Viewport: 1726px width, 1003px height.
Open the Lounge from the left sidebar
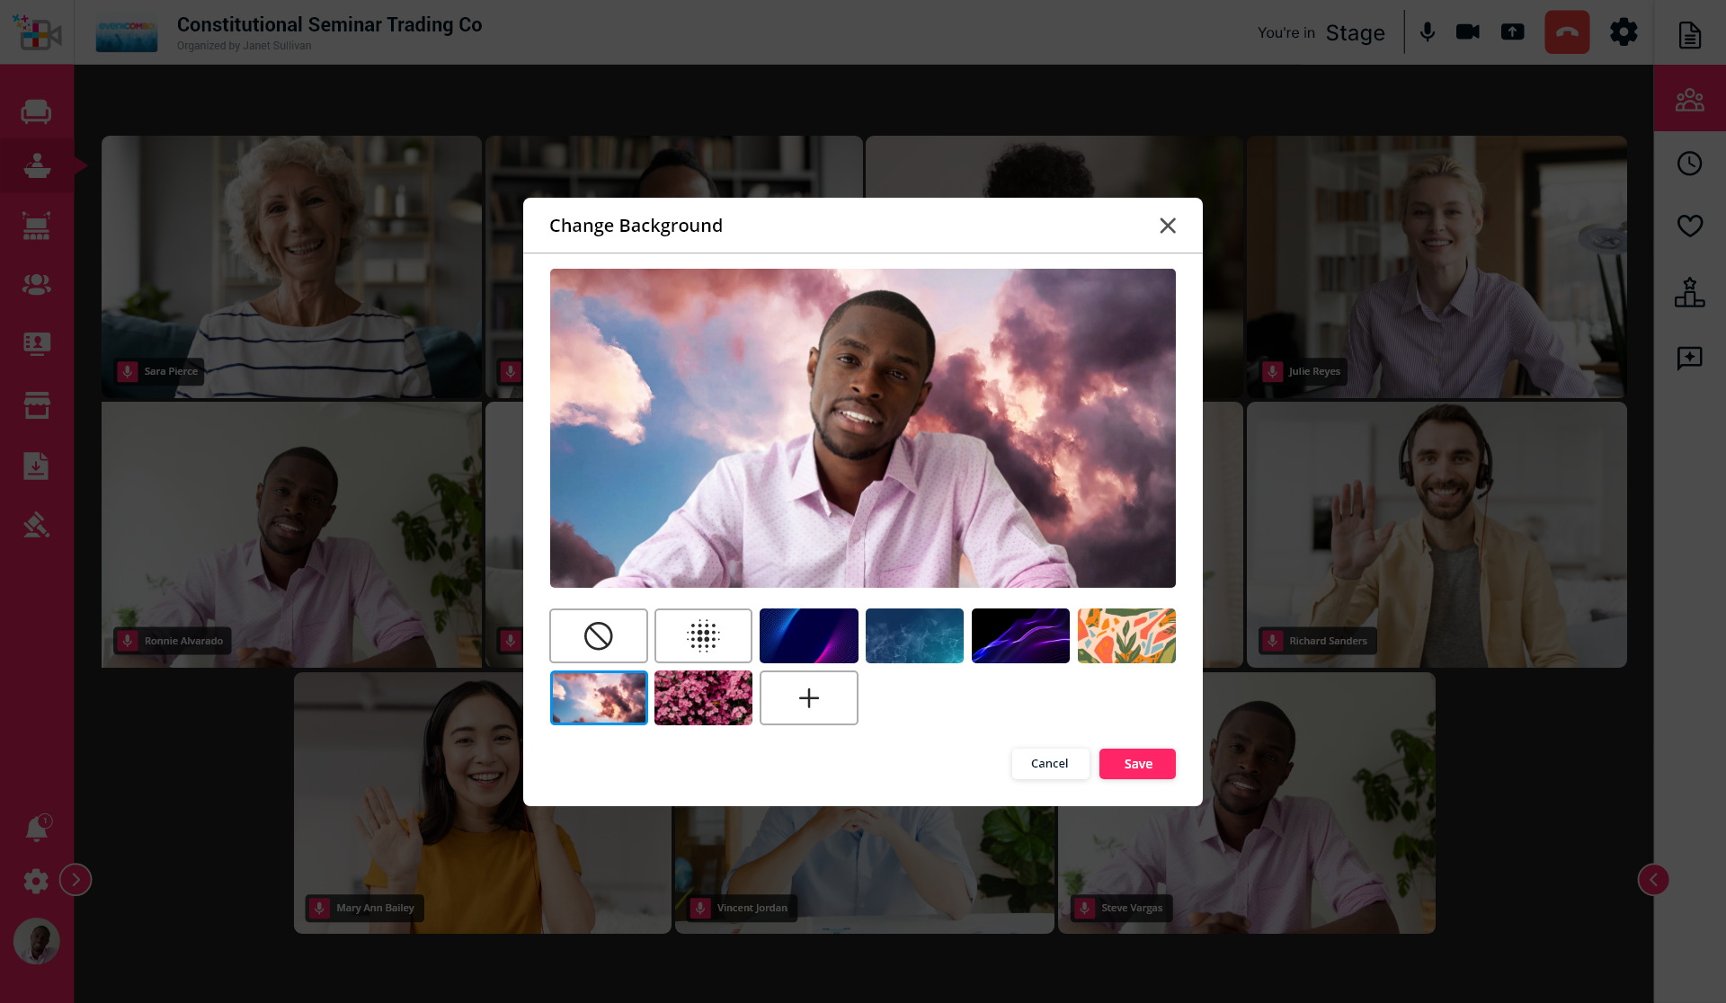pyautogui.click(x=36, y=111)
